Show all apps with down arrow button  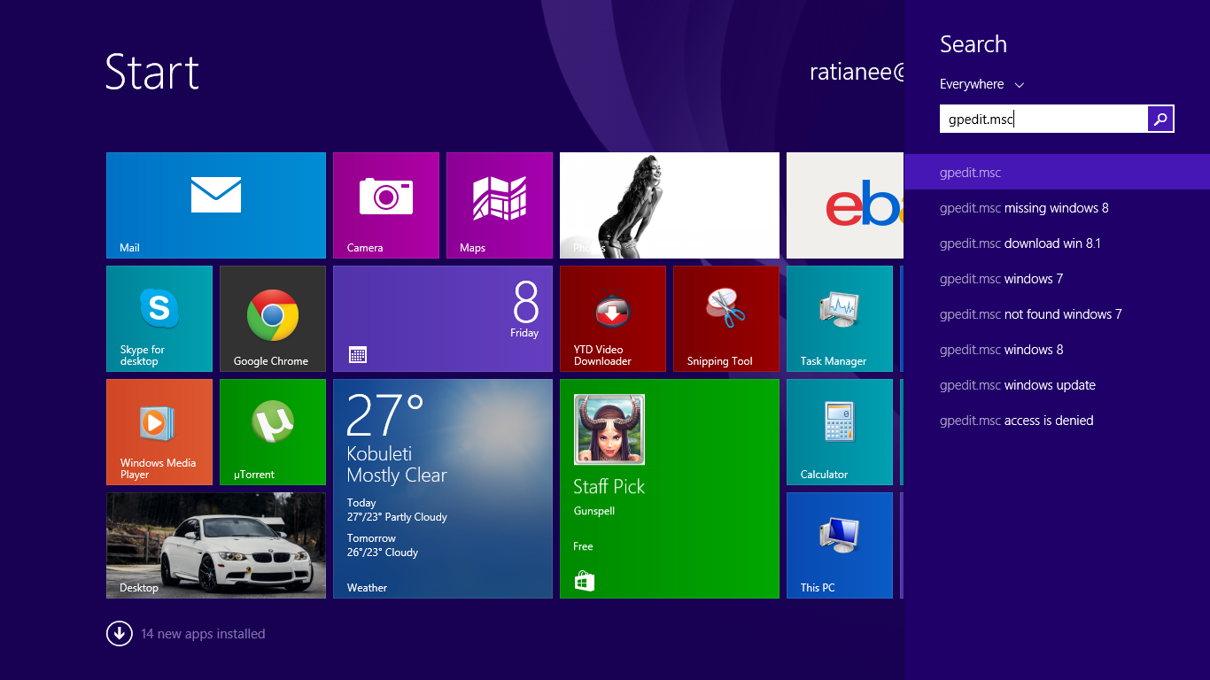point(119,634)
